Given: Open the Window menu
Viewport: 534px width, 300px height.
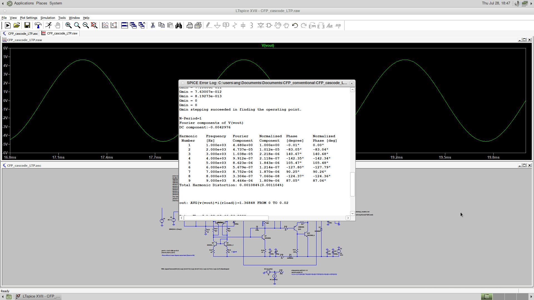Looking at the screenshot, I should pyautogui.click(x=74, y=18).
